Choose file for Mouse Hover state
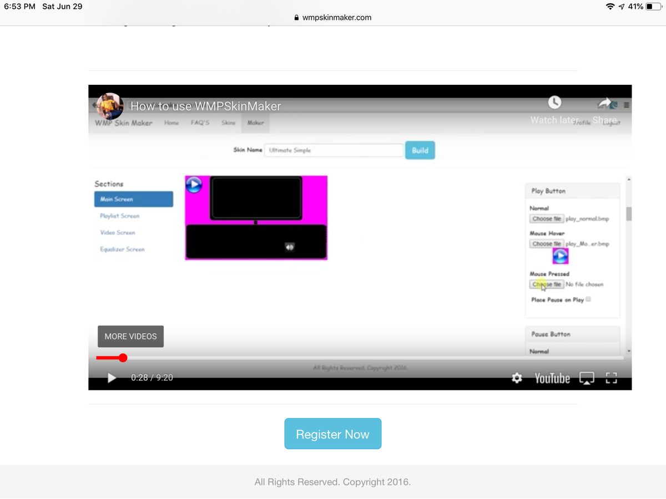The image size is (666, 499). (546, 244)
